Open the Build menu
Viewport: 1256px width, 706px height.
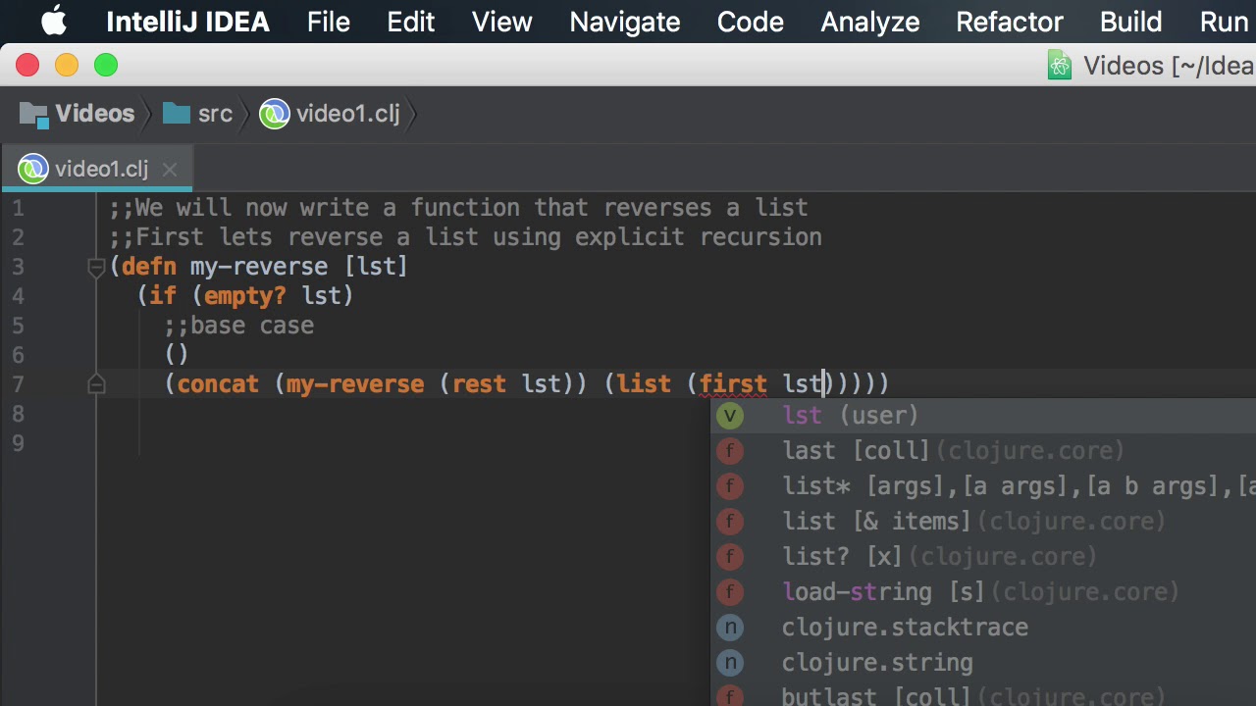click(x=1131, y=22)
